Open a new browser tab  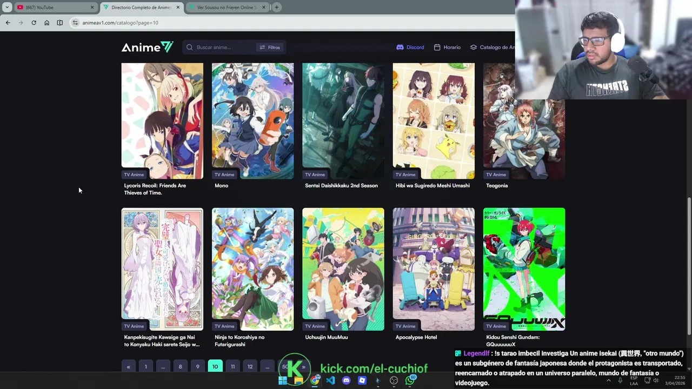click(x=276, y=7)
